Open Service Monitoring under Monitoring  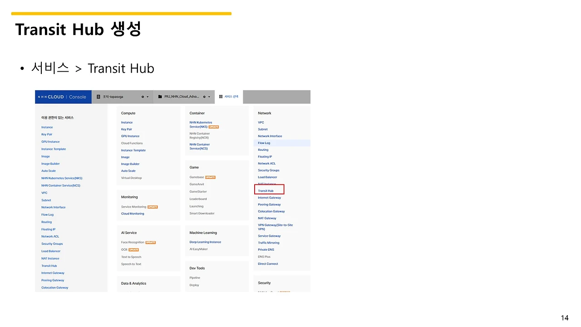(133, 207)
